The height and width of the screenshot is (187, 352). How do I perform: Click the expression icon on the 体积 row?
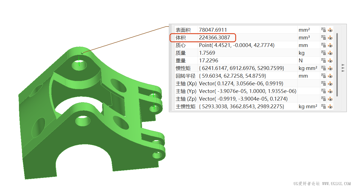[x=323, y=37]
